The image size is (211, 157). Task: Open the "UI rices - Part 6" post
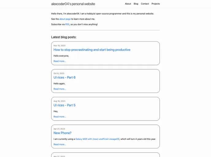pyautogui.click(x=64, y=77)
